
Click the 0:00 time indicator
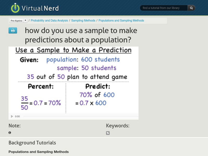coord(17,116)
